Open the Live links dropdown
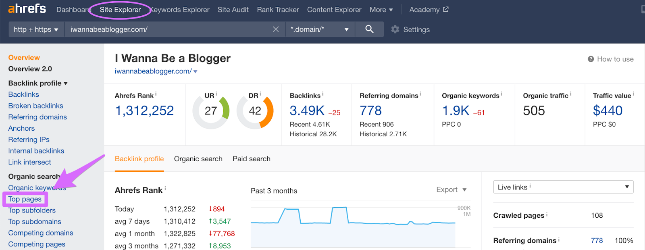645x250 pixels. [563, 187]
